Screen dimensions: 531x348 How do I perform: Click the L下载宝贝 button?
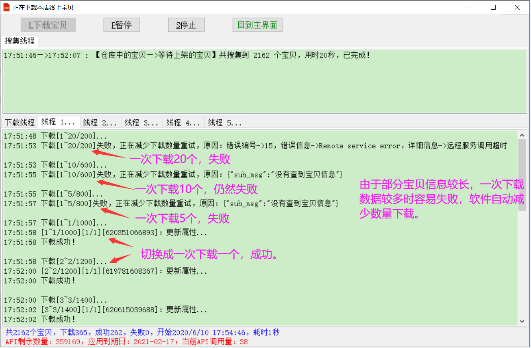(x=48, y=25)
